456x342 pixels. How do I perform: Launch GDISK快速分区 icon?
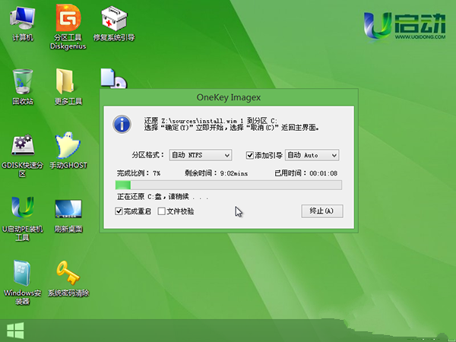tap(21, 146)
